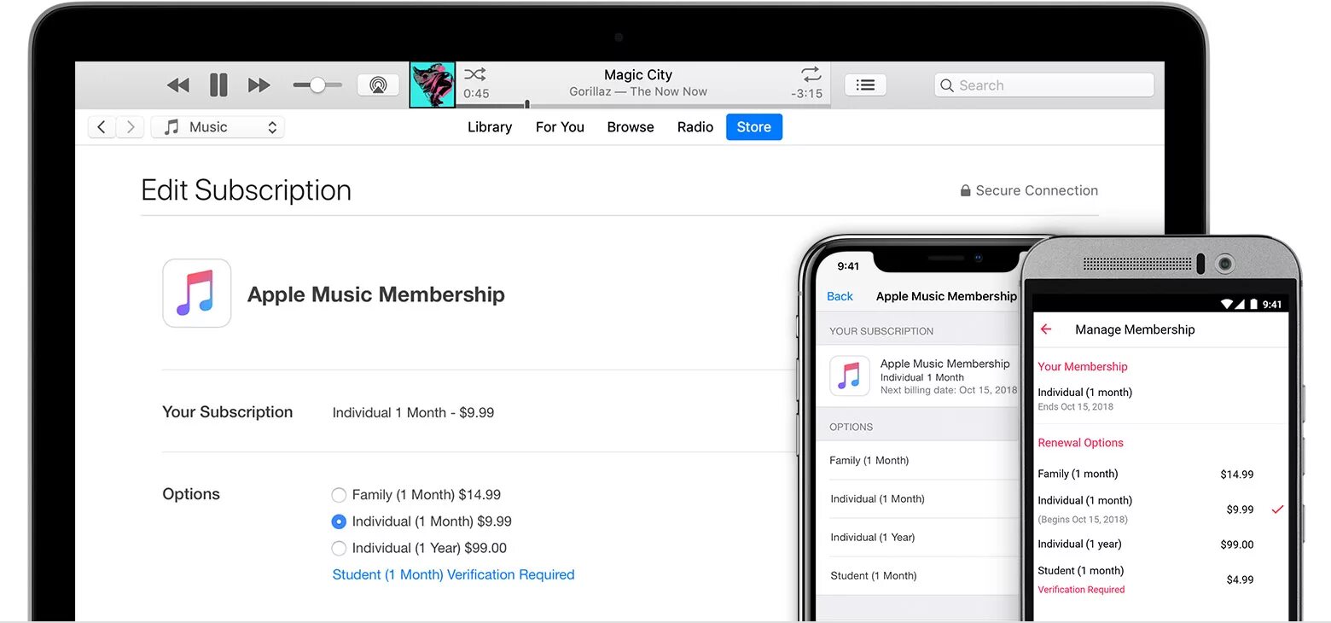Switch to the Library tab
This screenshot has width=1331, height=623.
click(x=490, y=127)
